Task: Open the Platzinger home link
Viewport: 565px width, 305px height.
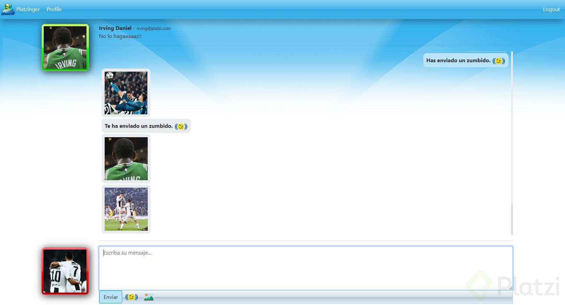Action: tap(28, 9)
